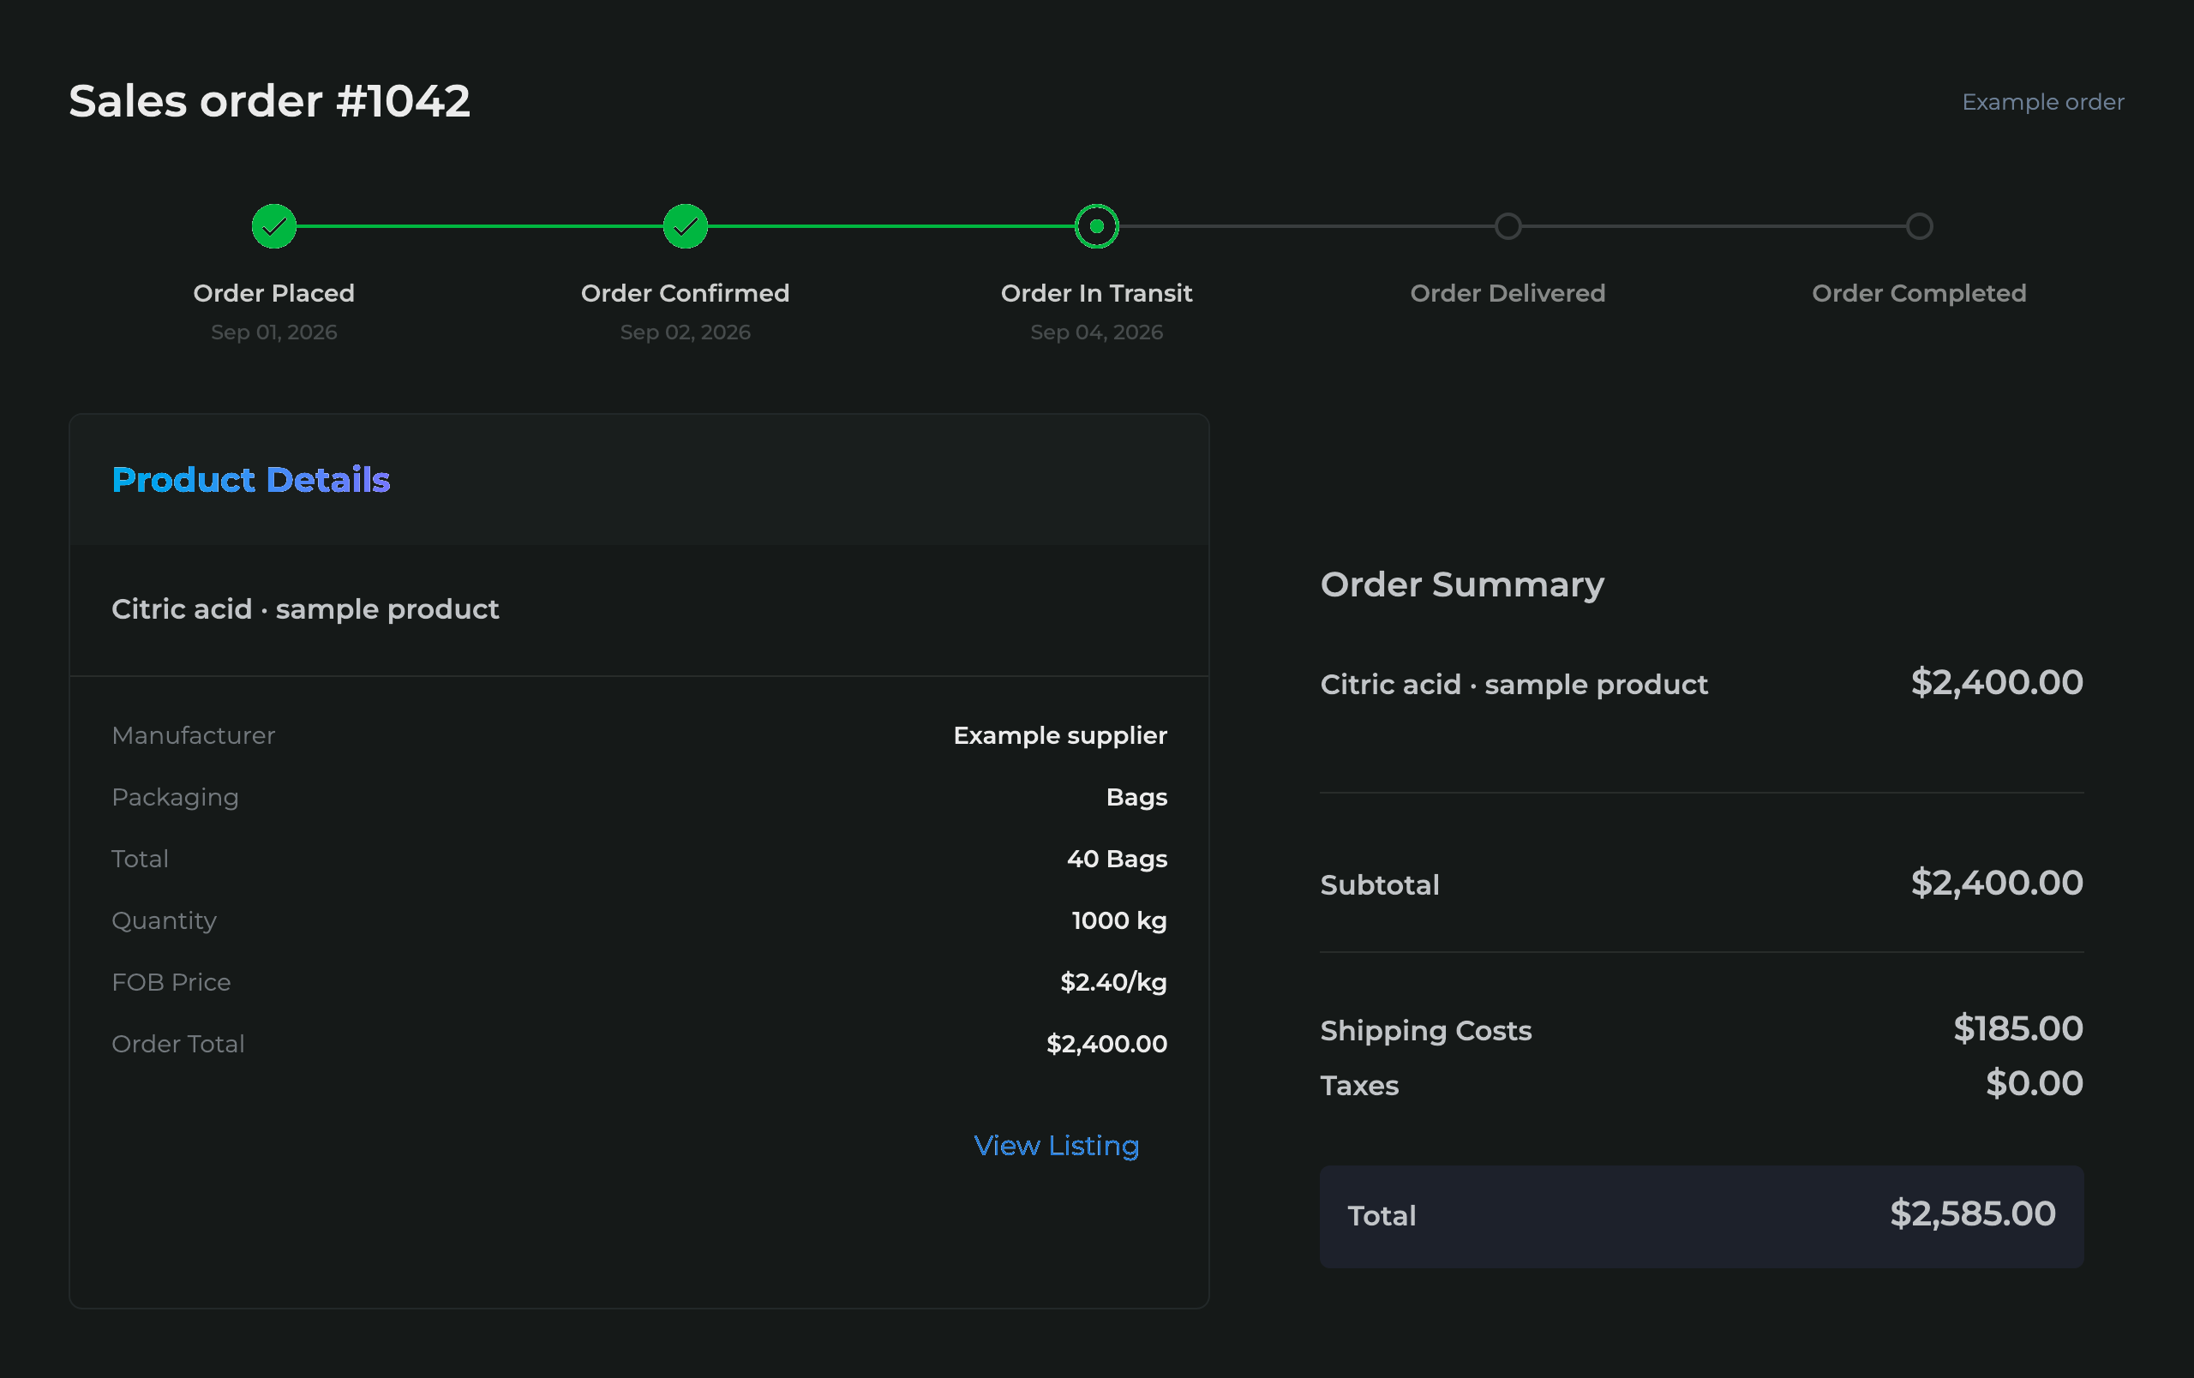Click the Order Confirmed green checkmark icon
The height and width of the screenshot is (1378, 2194).
pyautogui.click(x=685, y=226)
